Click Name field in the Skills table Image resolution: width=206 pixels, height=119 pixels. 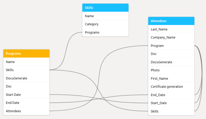105,16
